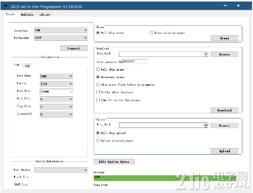Select Full chip upload option
Viewport: 253px width, 193px height.
coord(111,133)
